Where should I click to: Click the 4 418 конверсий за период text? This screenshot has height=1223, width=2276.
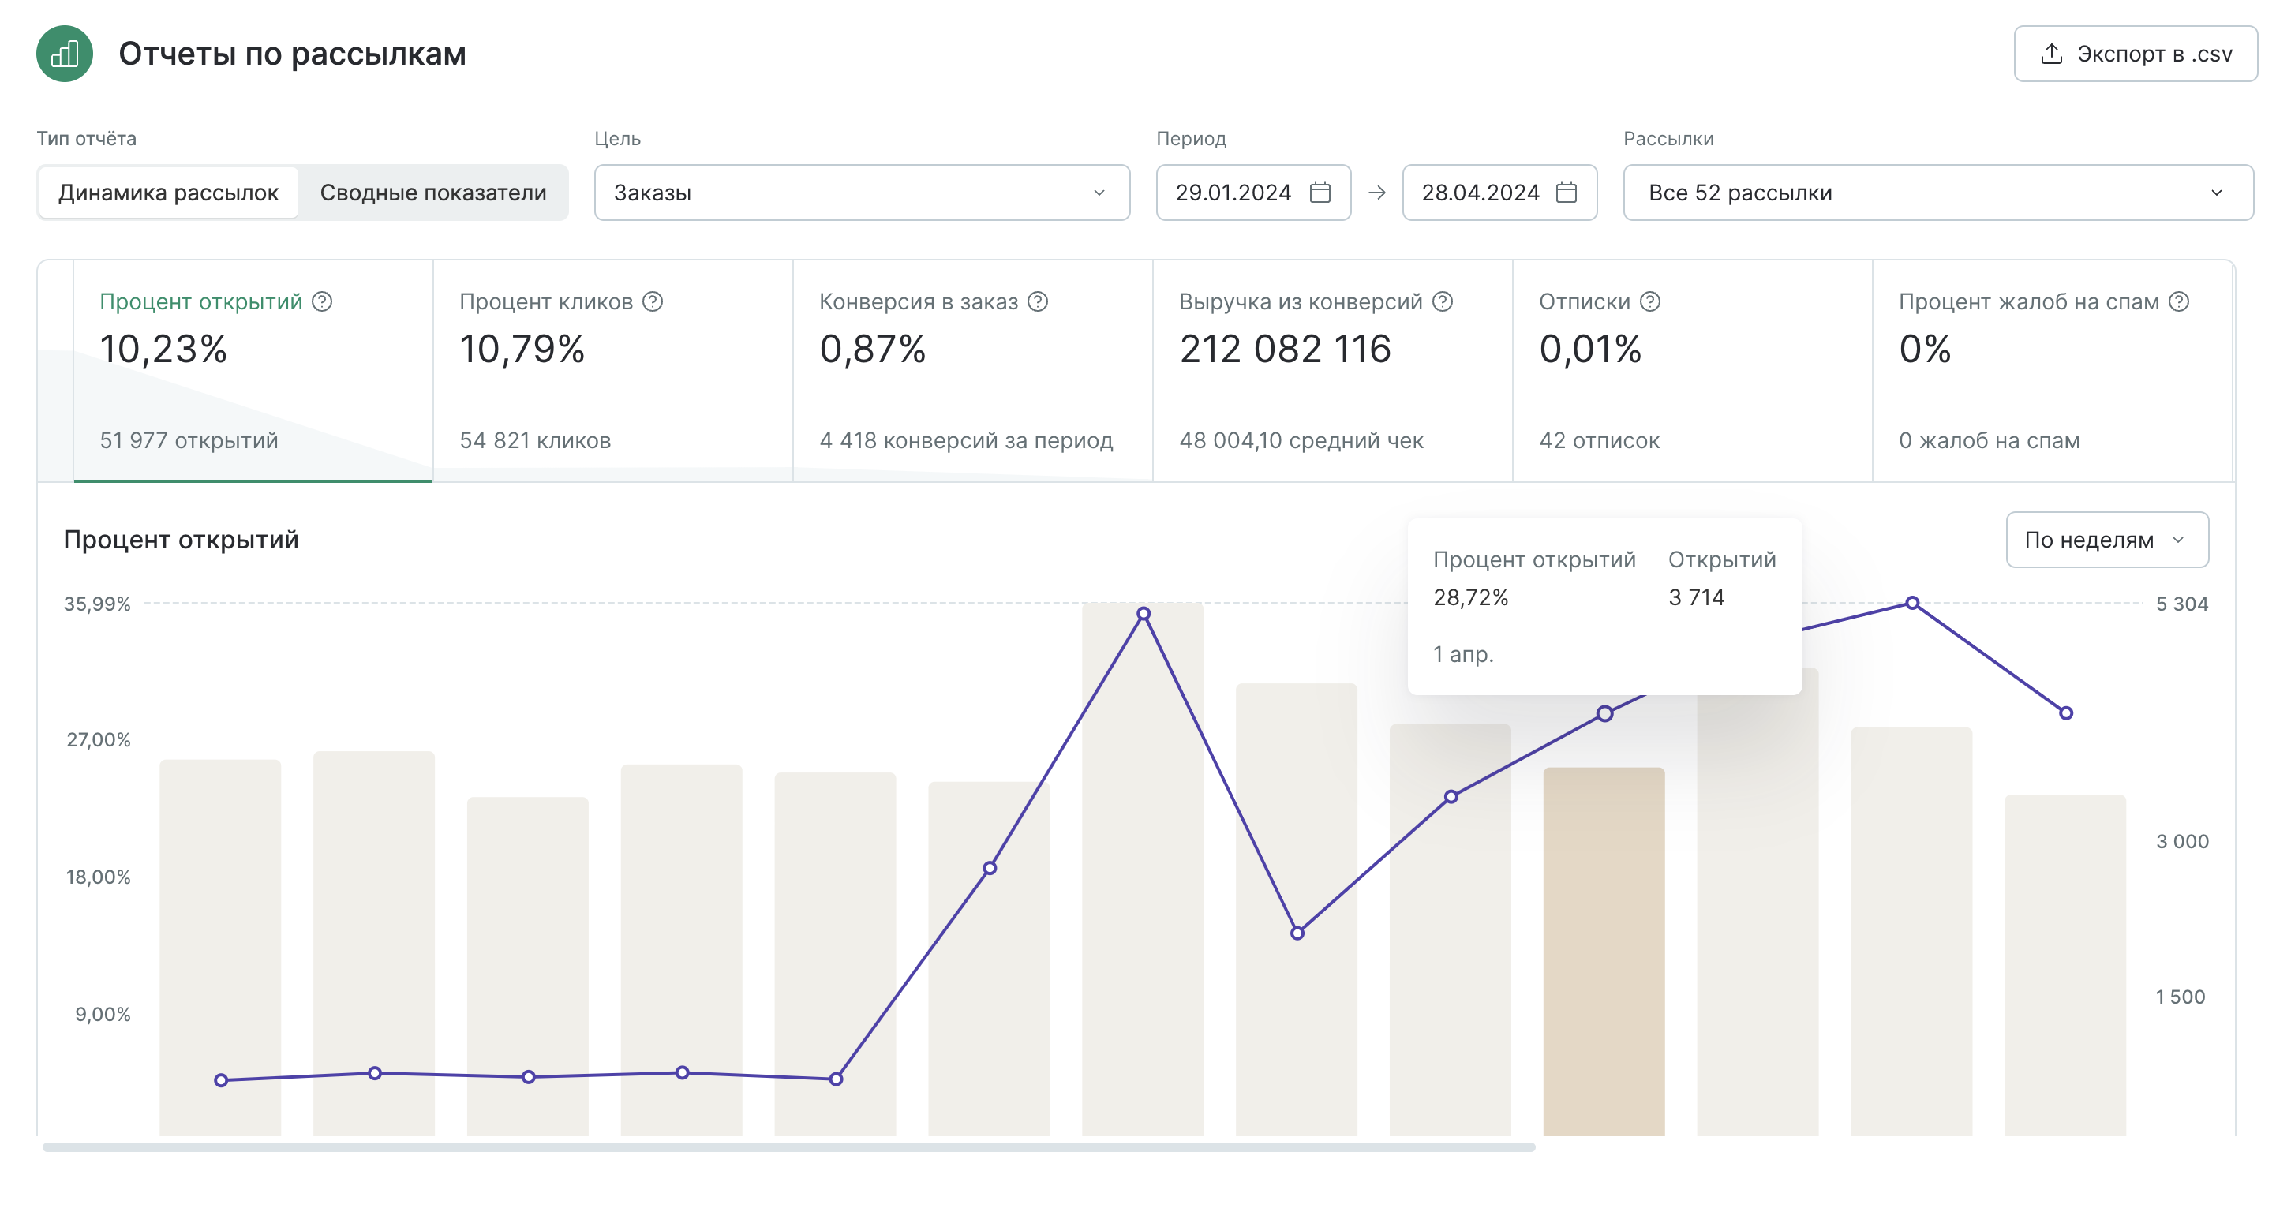pos(967,440)
